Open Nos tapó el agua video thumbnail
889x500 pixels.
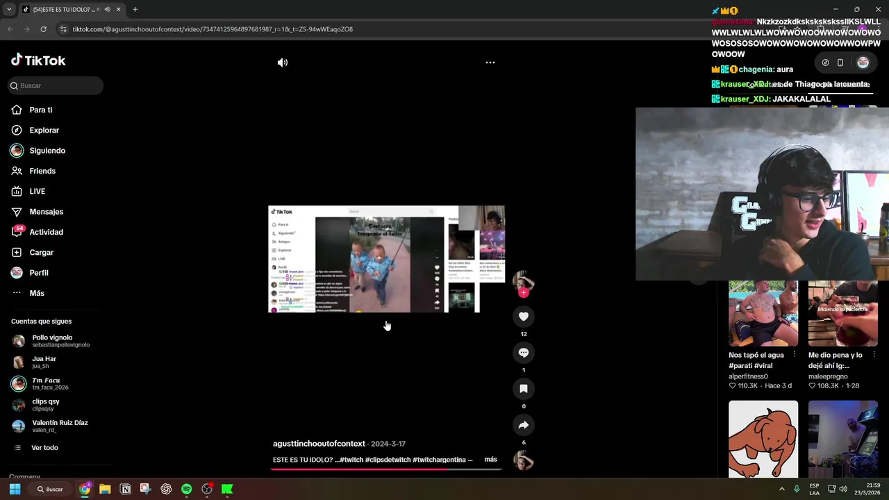point(763,313)
